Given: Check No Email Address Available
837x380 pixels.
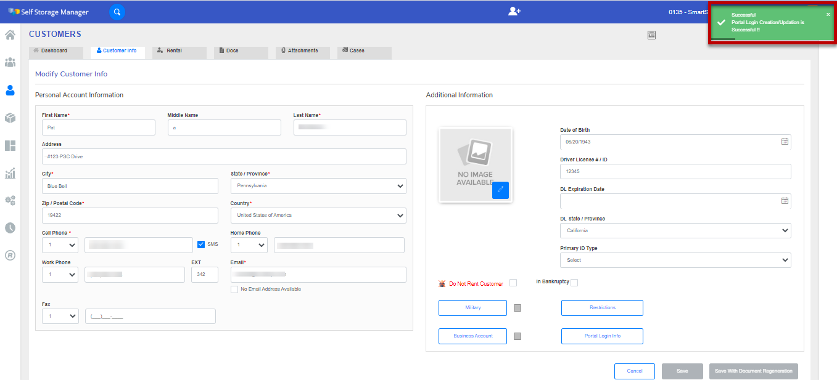Looking at the screenshot, I should click(x=234, y=289).
